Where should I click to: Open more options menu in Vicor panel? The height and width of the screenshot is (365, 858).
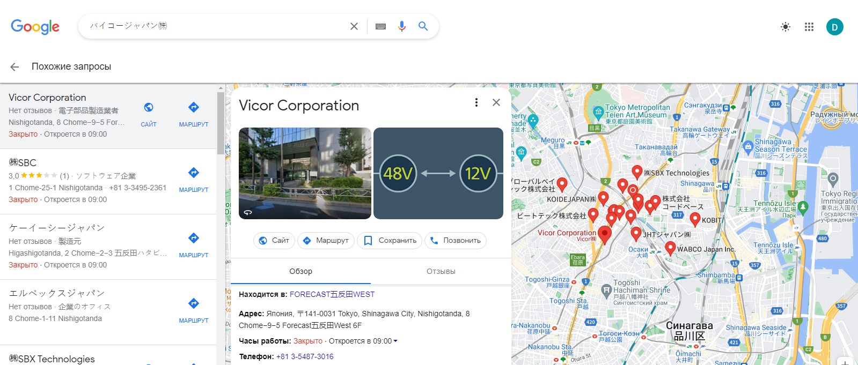(x=476, y=102)
